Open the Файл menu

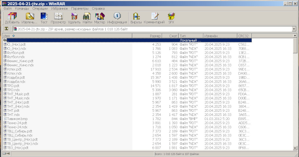point(7,8)
